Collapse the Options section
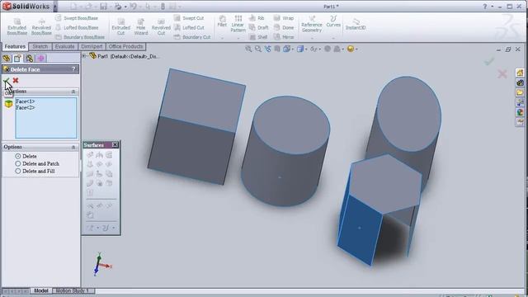This screenshot has width=528, height=297. point(73,147)
